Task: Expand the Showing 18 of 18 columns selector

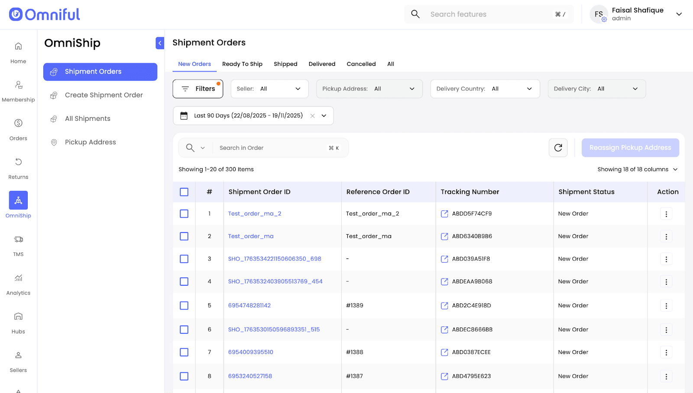Action: tap(637, 169)
